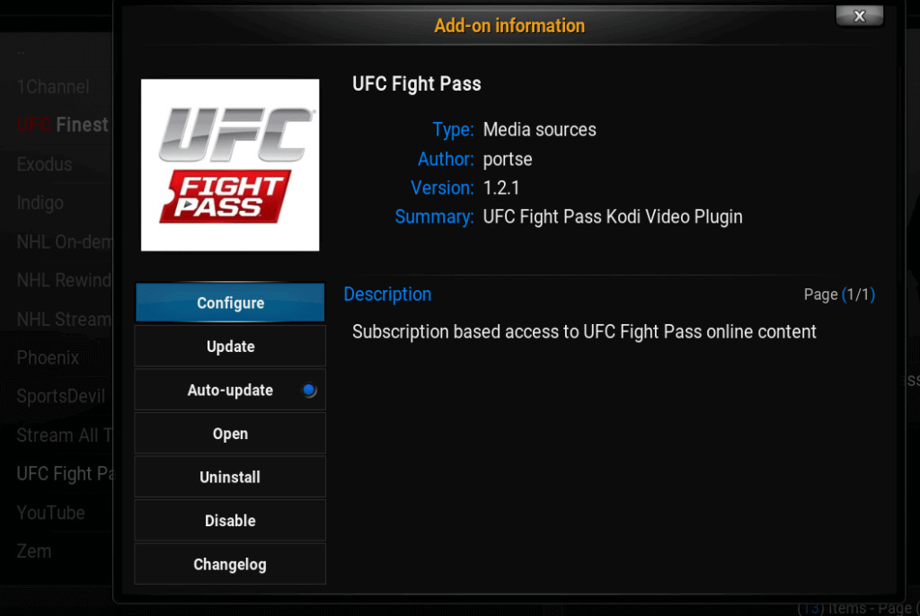The width and height of the screenshot is (920, 616).
Task: Disable the UFC Fight Pass add-on
Action: [x=230, y=521]
